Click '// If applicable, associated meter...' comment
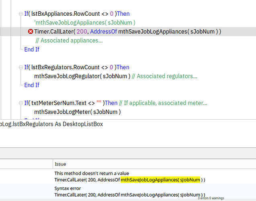The width and height of the screenshot is (256, 201). click(163, 103)
